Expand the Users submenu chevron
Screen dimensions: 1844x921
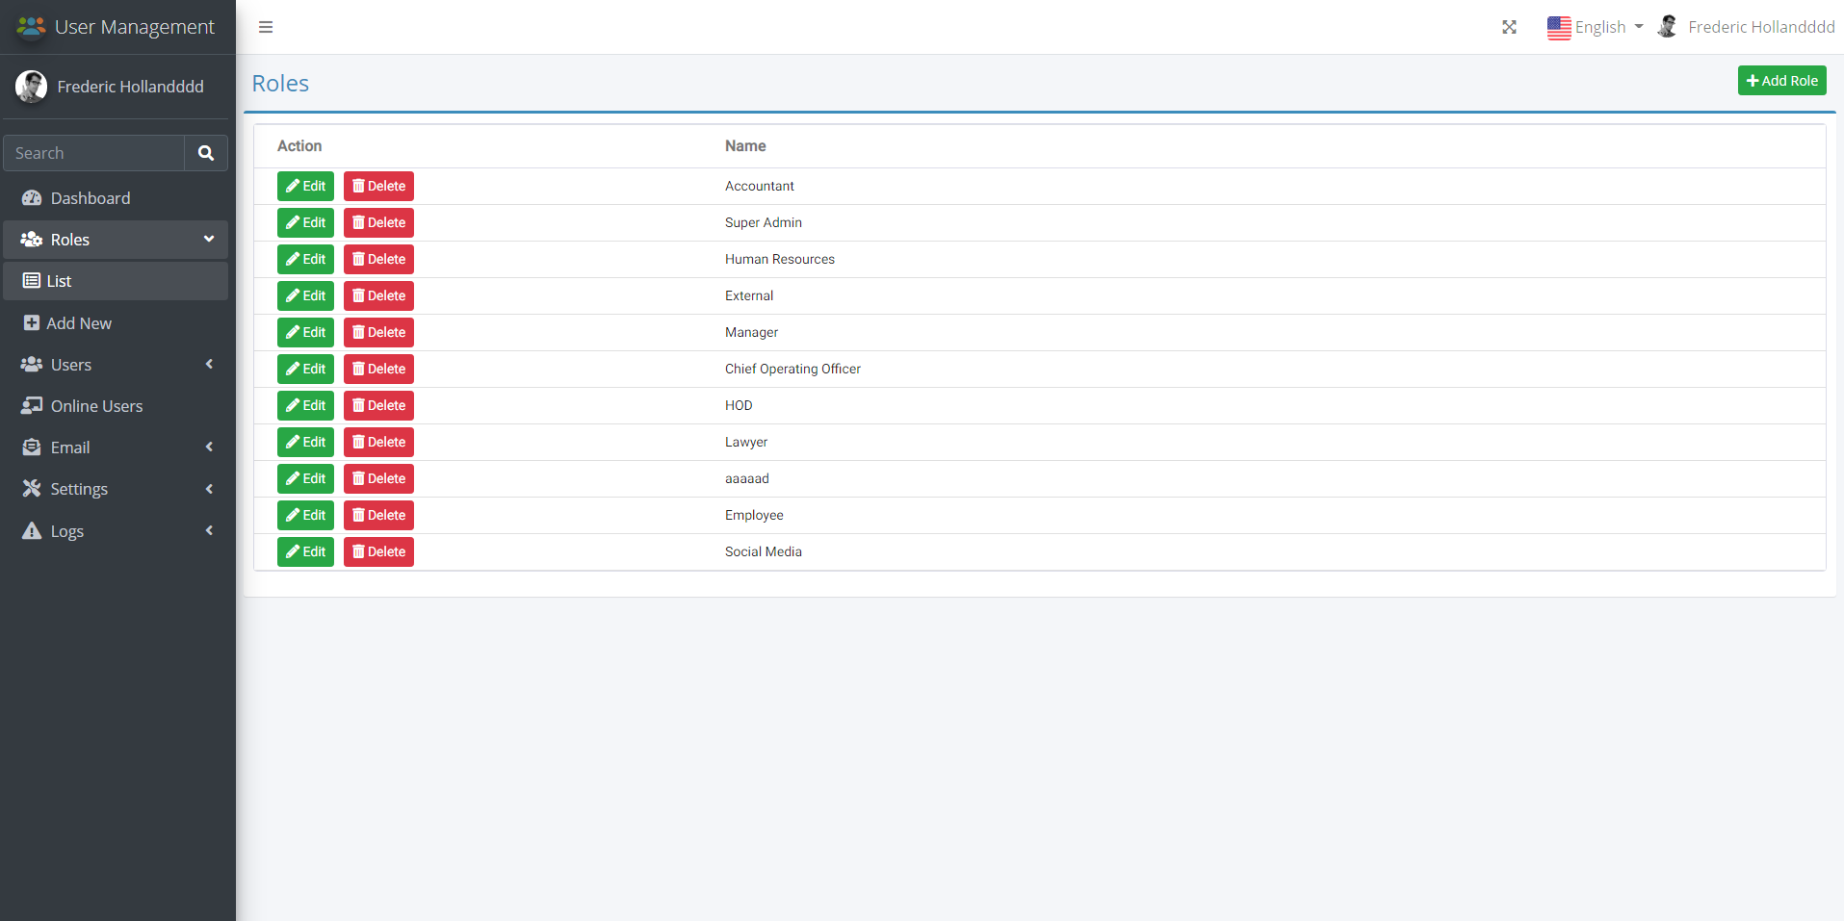pos(209,364)
